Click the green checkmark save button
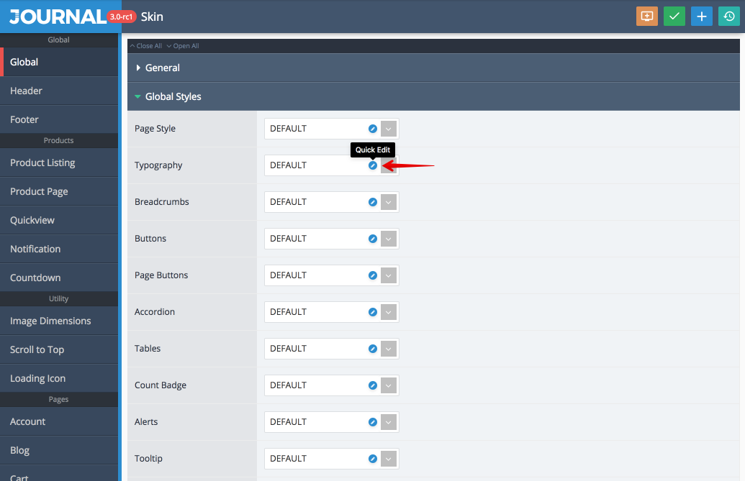Viewport: 745px width, 481px height. [x=674, y=16]
